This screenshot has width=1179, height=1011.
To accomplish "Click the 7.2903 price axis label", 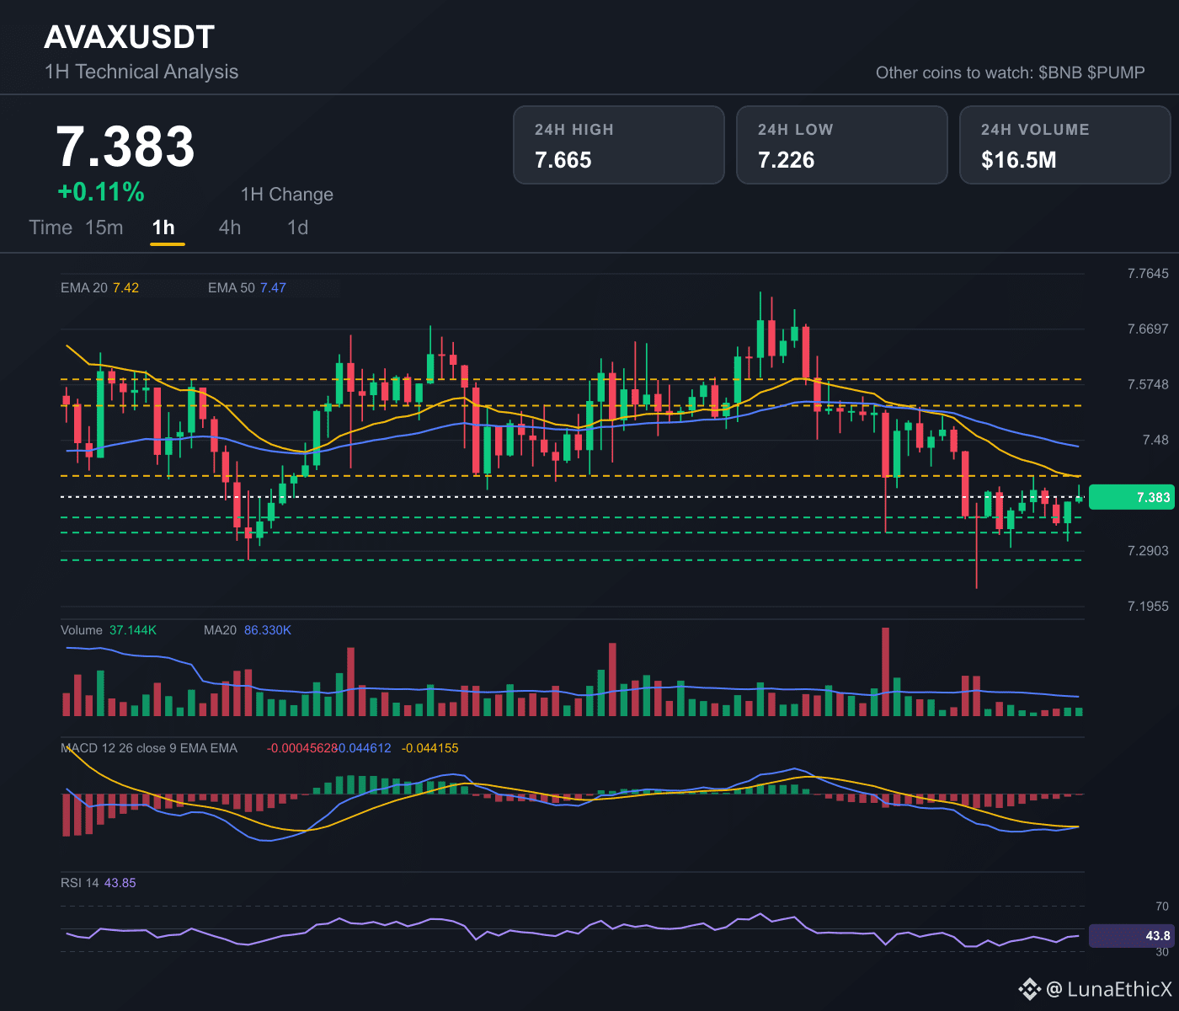I will pos(1148,551).
